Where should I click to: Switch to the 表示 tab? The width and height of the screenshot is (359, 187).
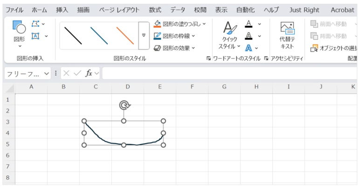pyautogui.click(x=221, y=10)
